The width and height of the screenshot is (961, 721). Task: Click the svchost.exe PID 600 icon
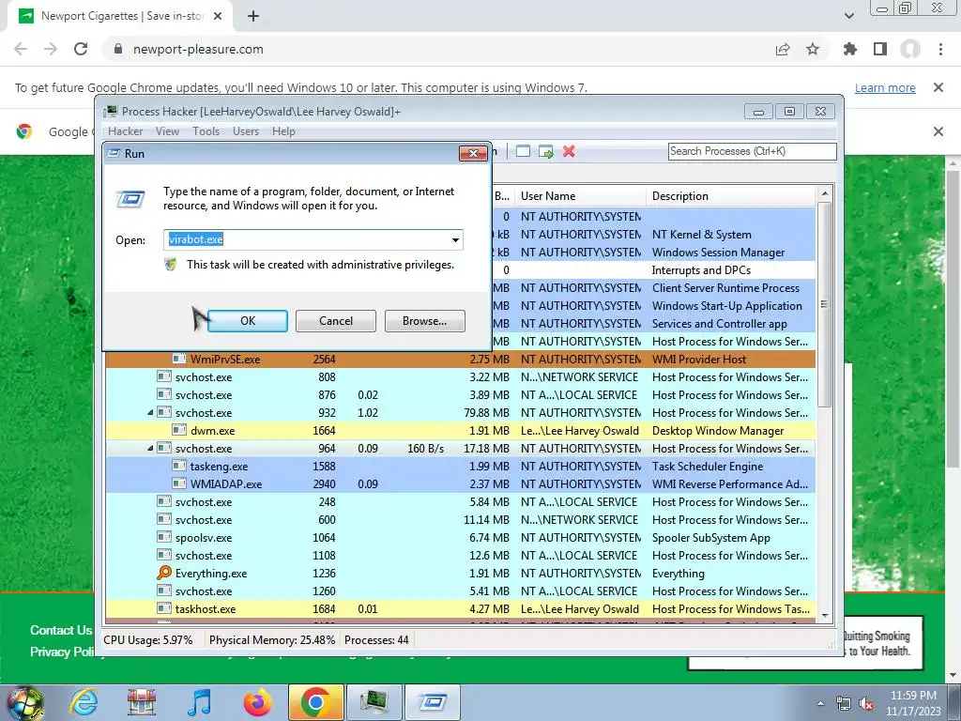[x=163, y=519]
